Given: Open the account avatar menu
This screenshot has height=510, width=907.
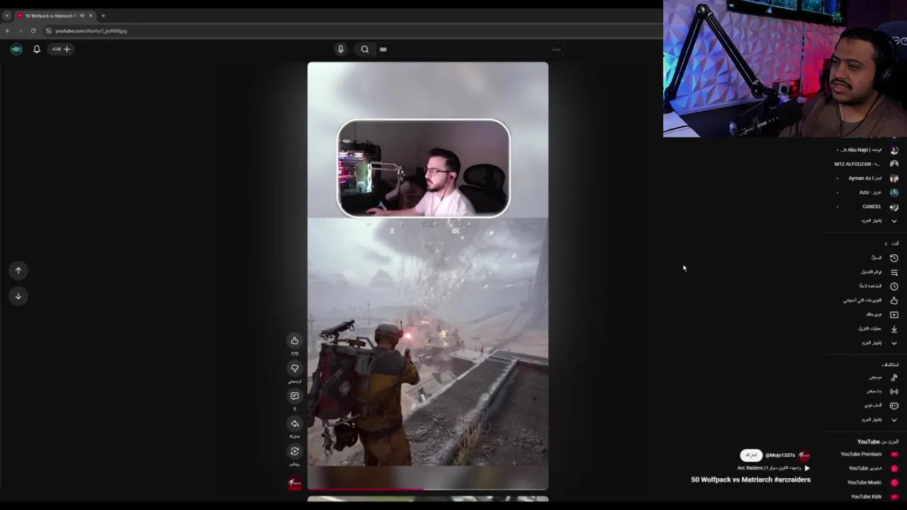Looking at the screenshot, I should [x=16, y=49].
